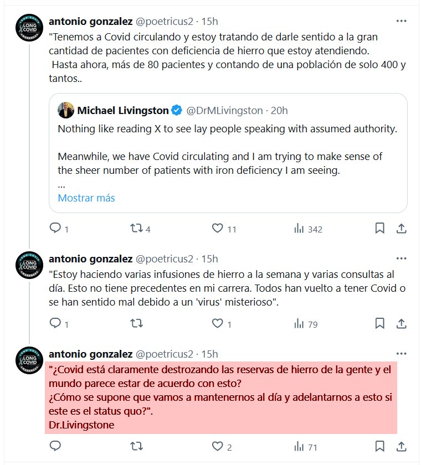
Task: Like the first tweet with 11 likes
Action: [x=218, y=229]
